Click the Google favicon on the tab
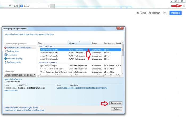Viewport: 186px width, 117px height. click(22, 6)
